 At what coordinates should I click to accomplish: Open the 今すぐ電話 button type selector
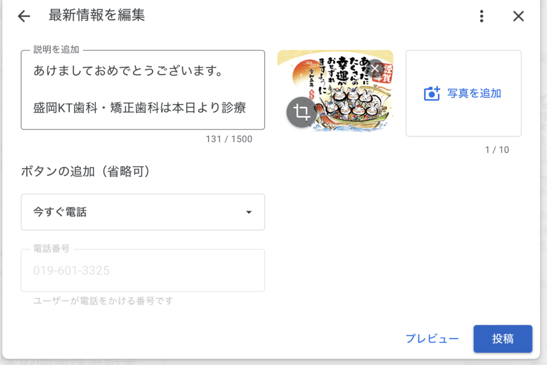tap(143, 212)
